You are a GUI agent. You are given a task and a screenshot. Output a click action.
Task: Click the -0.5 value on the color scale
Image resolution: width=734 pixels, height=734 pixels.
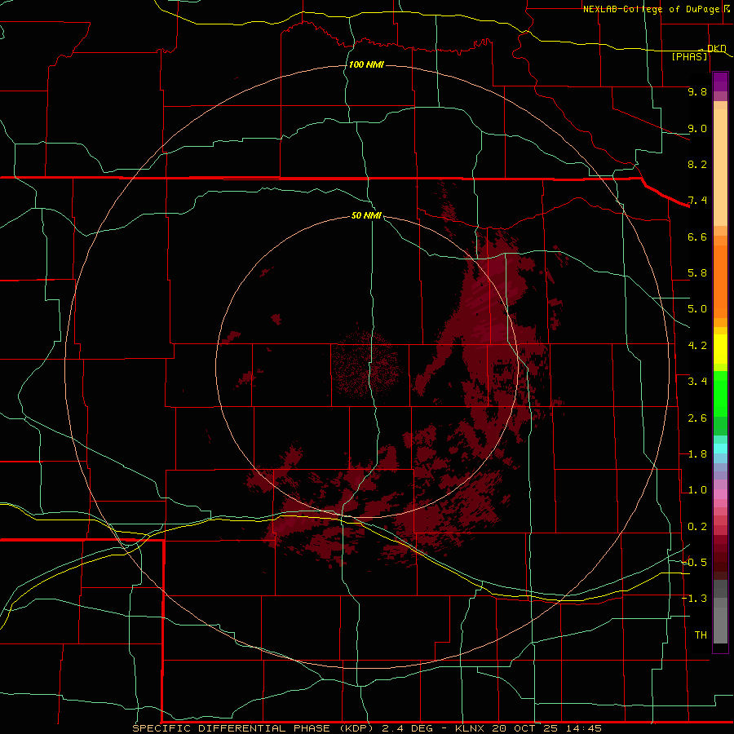point(695,563)
